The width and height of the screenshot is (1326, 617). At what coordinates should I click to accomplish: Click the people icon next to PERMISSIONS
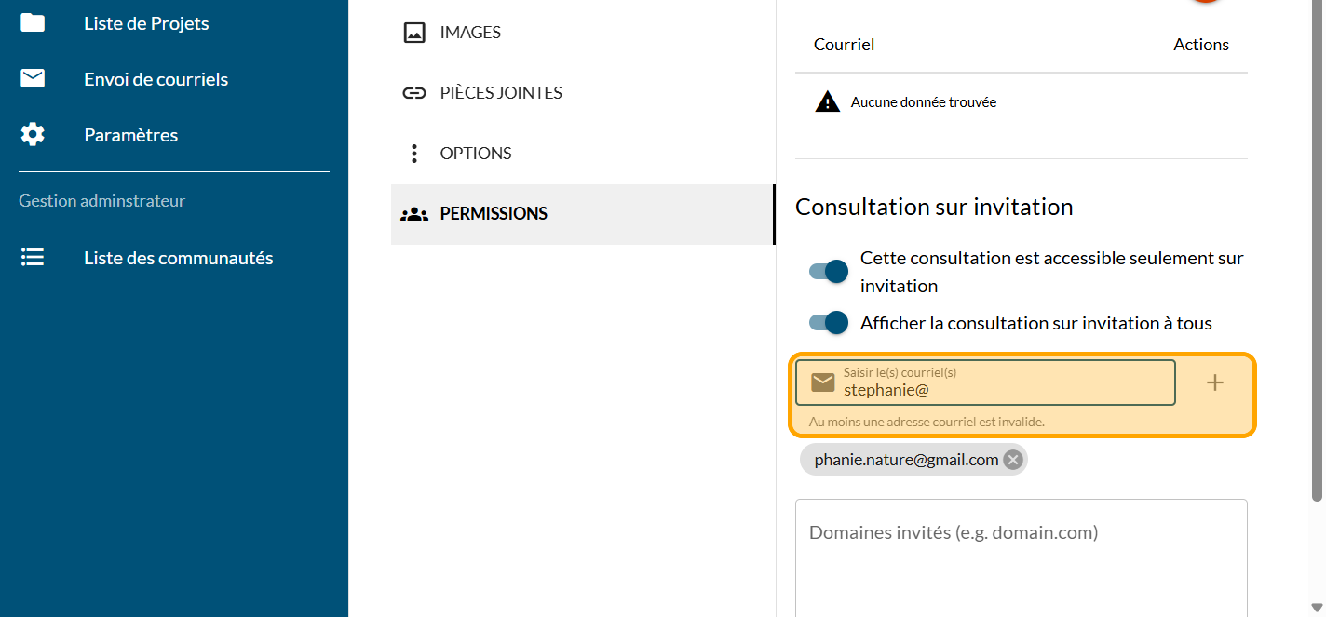[x=414, y=214]
